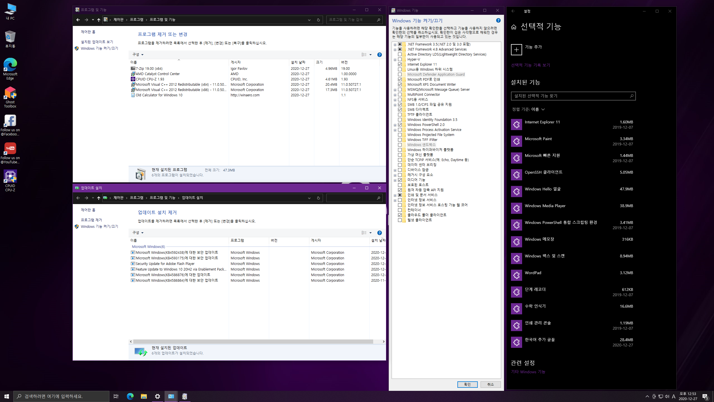Viewport: 714px width, 402px height.
Task: Click the plus icon for 기능 추가
Action: point(516,50)
